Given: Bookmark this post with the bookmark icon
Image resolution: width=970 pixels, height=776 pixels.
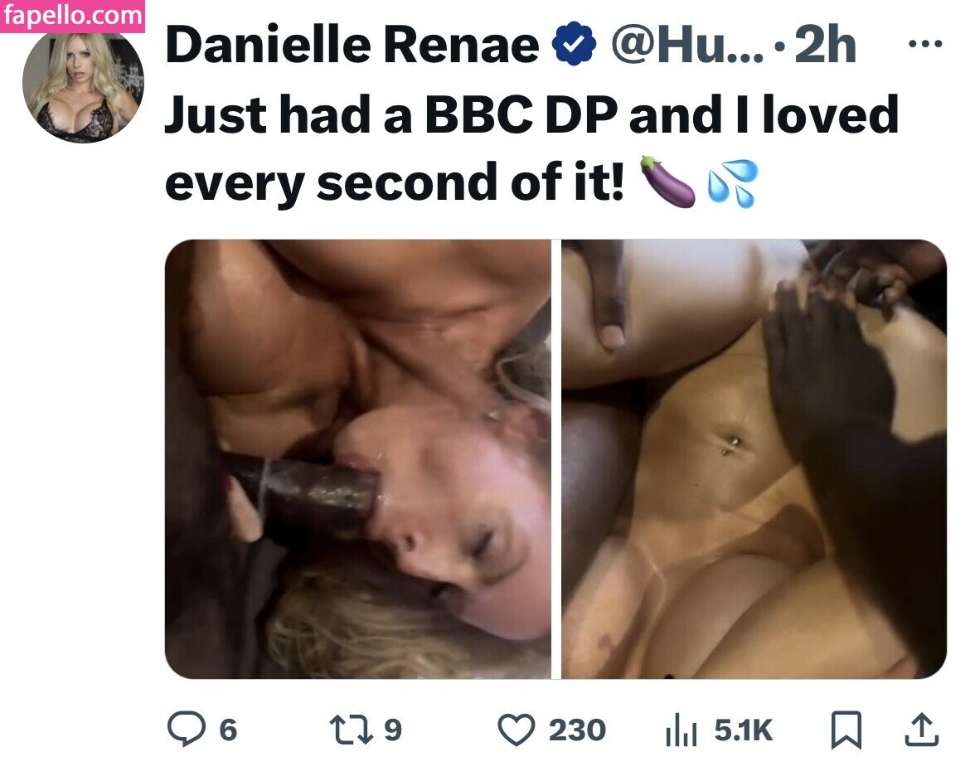Looking at the screenshot, I should (846, 730).
